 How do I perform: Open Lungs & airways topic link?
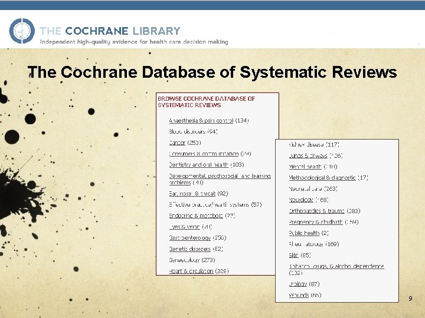[308, 155]
